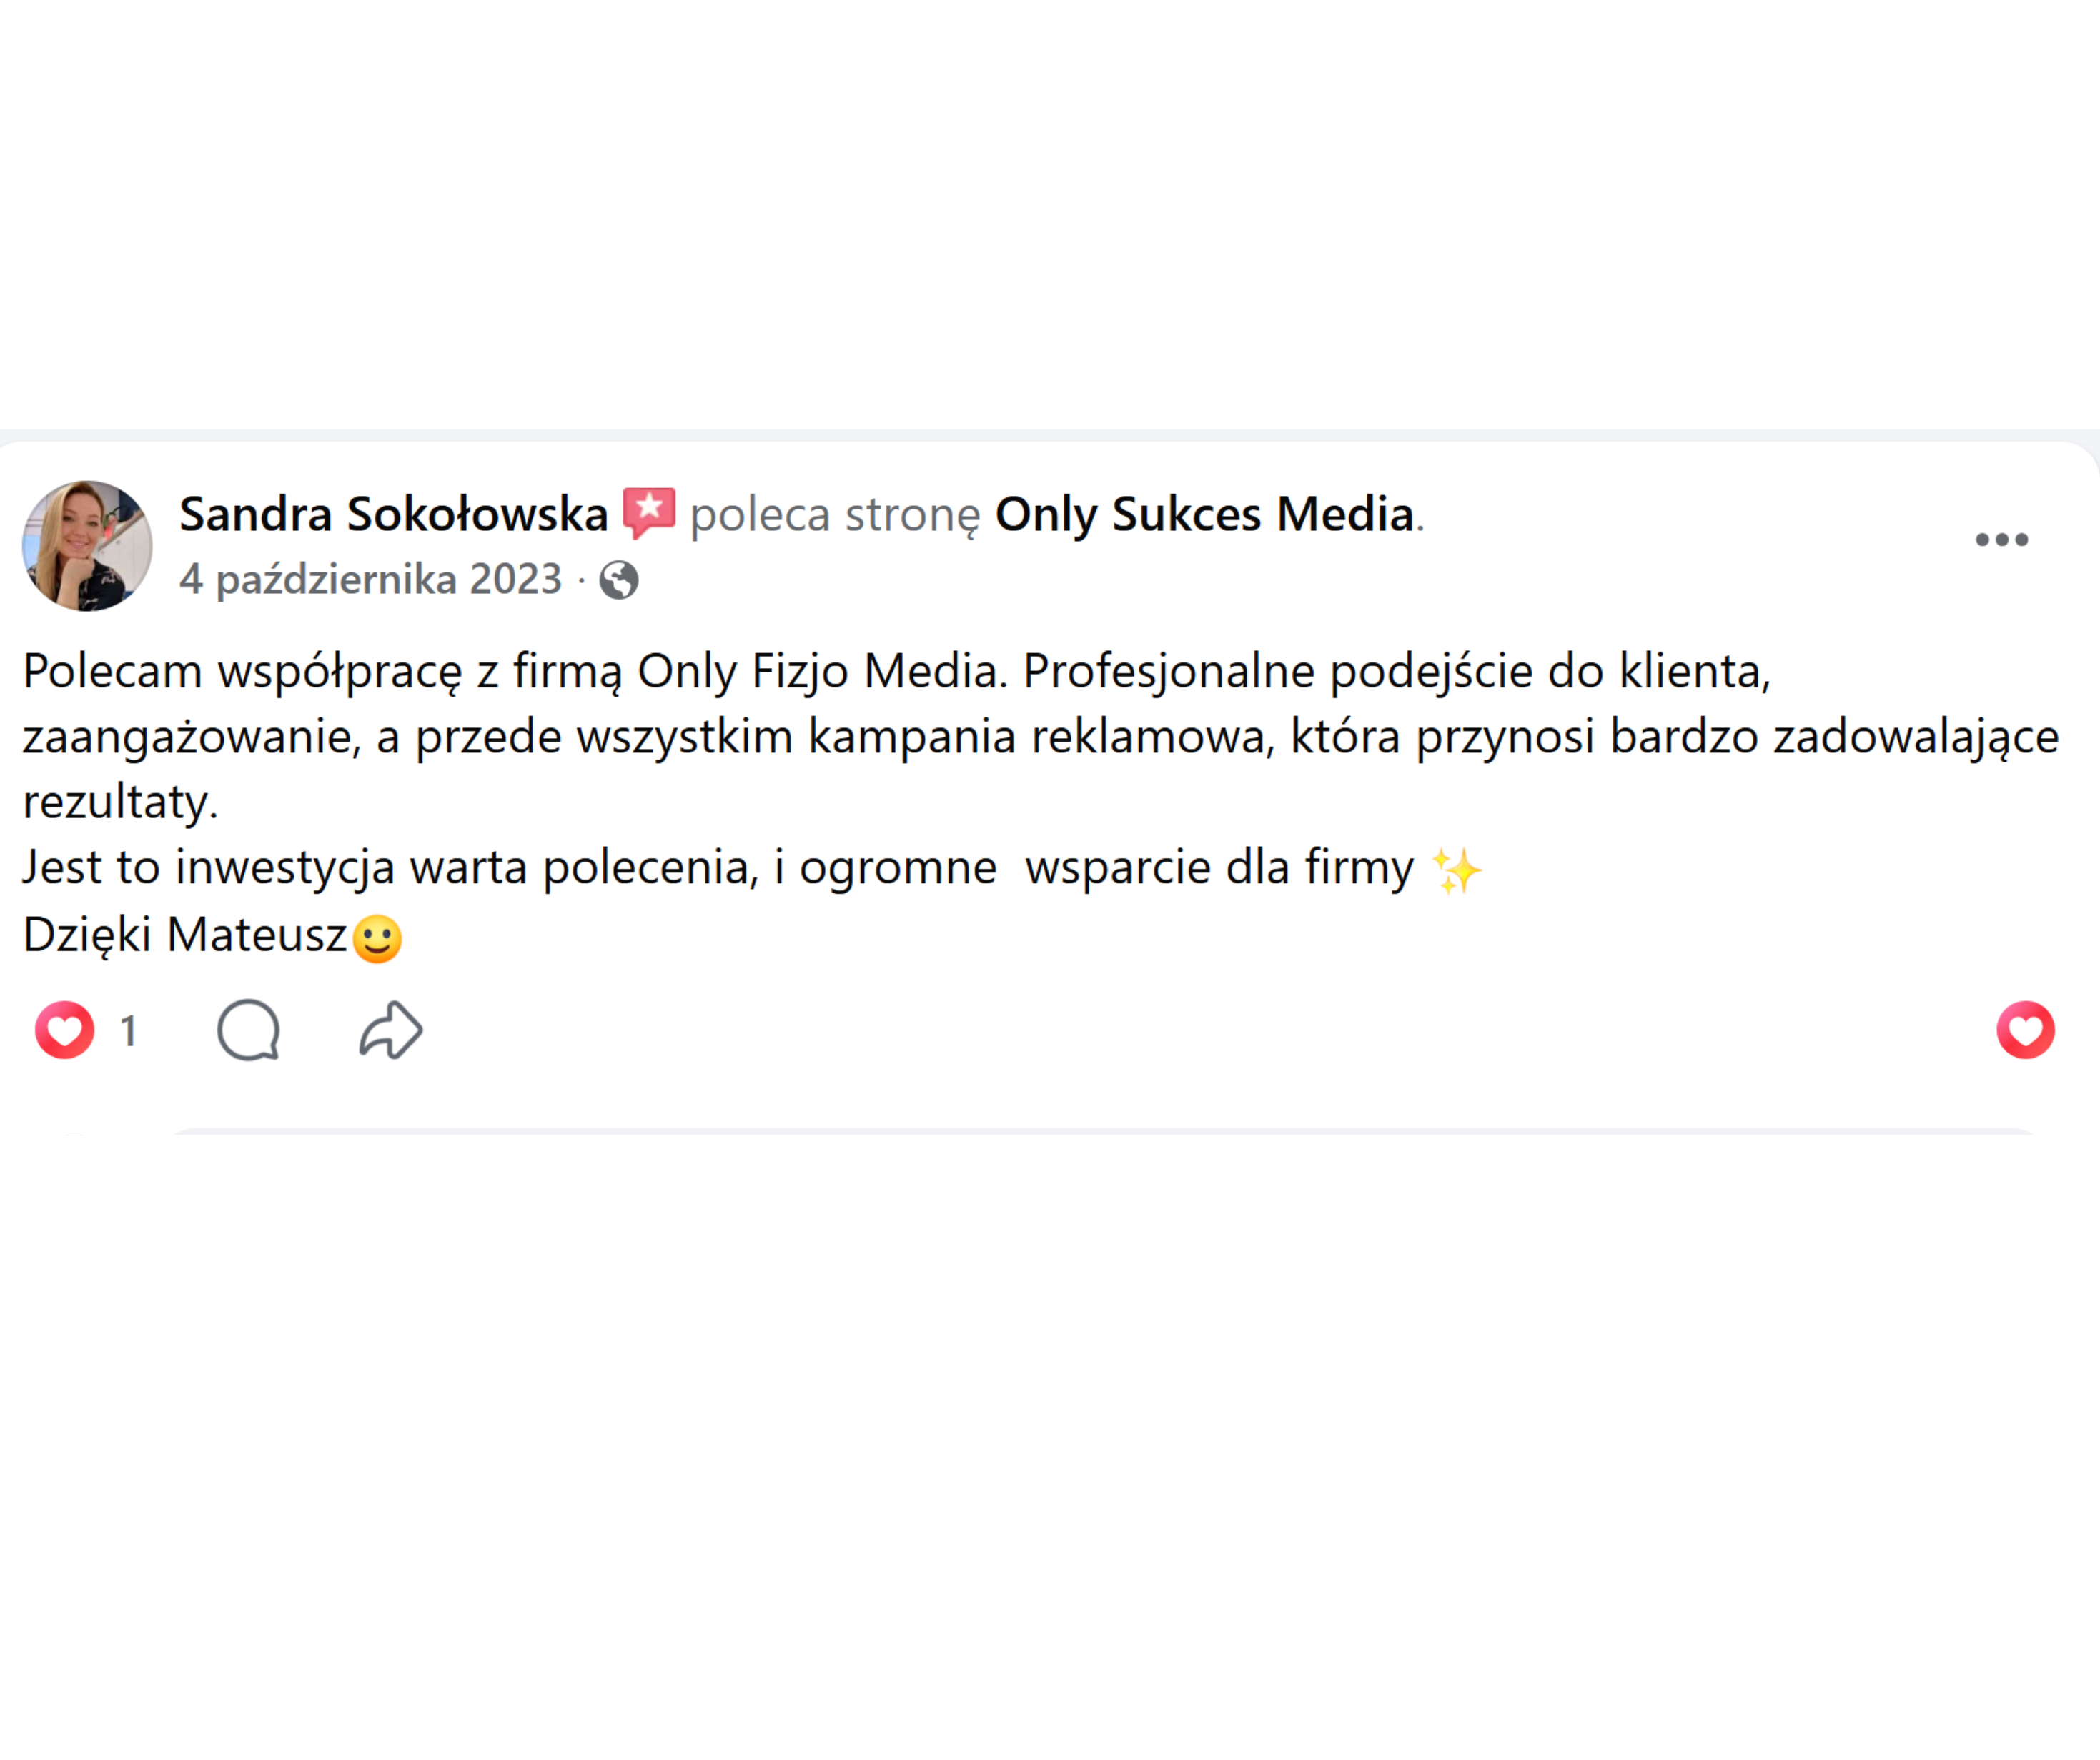Click the line starting 'Polecam współpracę'
Image resolution: width=2100 pixels, height=1760 pixels.
897,672
